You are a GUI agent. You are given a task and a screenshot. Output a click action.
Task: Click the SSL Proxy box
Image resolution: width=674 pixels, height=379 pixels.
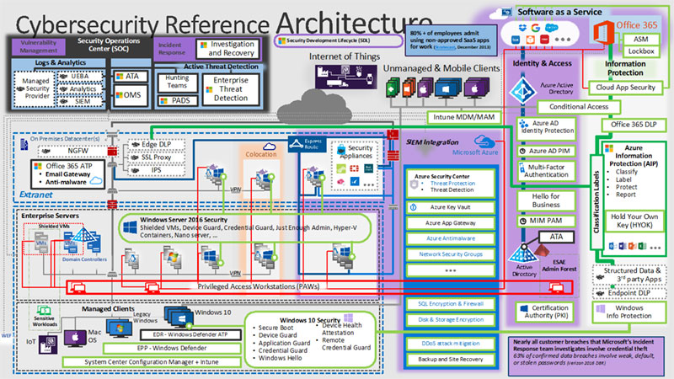pos(157,157)
